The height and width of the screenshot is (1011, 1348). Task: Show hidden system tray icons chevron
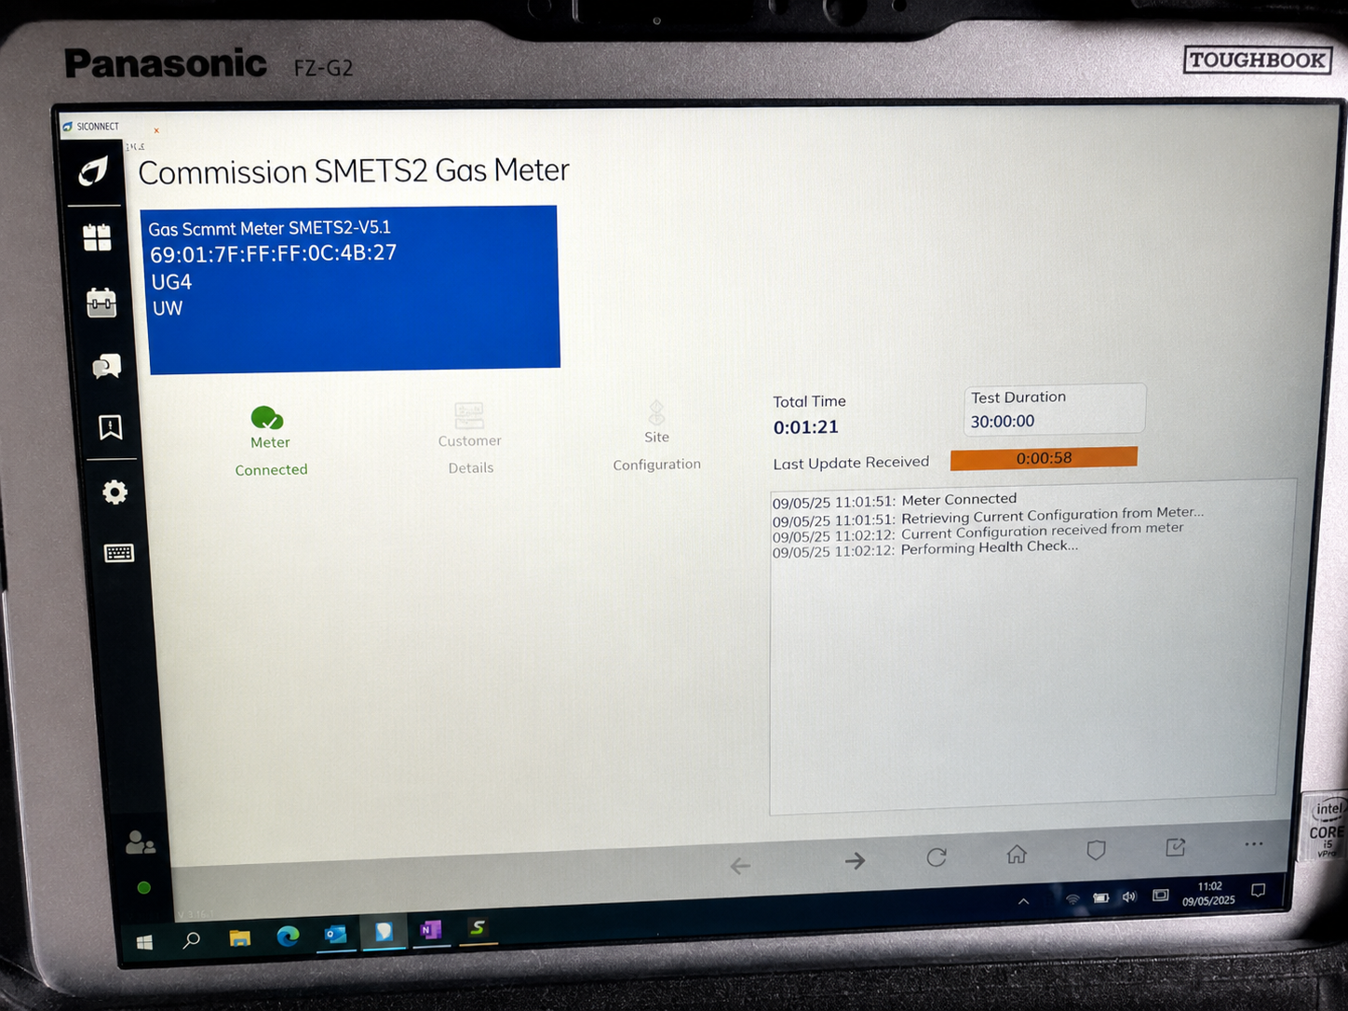click(1023, 901)
